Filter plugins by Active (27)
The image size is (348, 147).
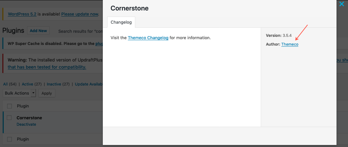tap(32, 84)
